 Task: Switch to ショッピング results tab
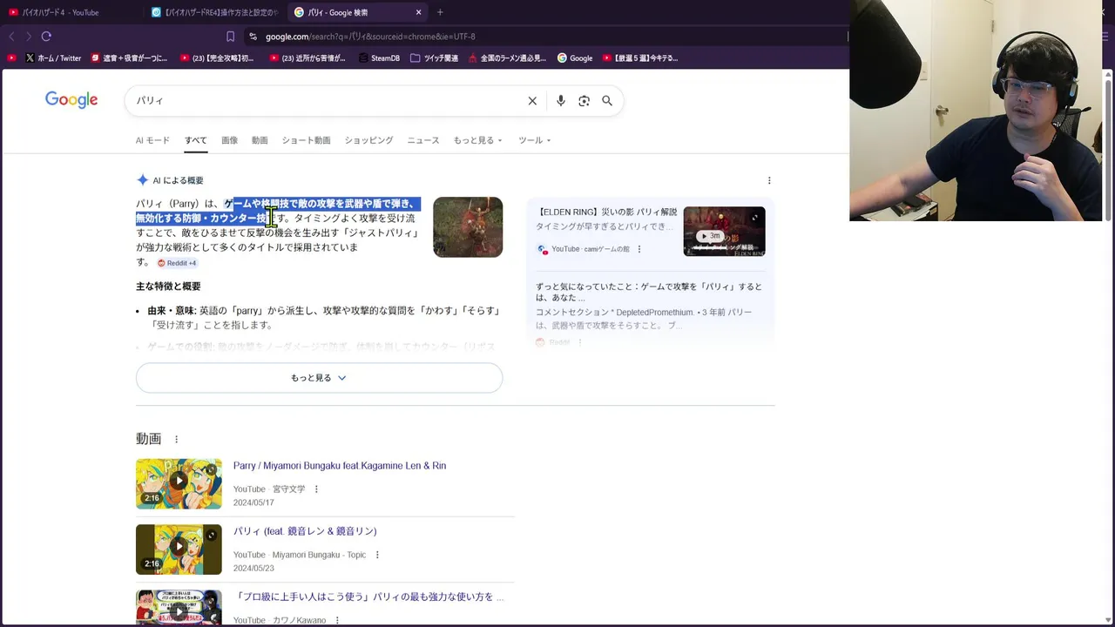tap(368, 140)
